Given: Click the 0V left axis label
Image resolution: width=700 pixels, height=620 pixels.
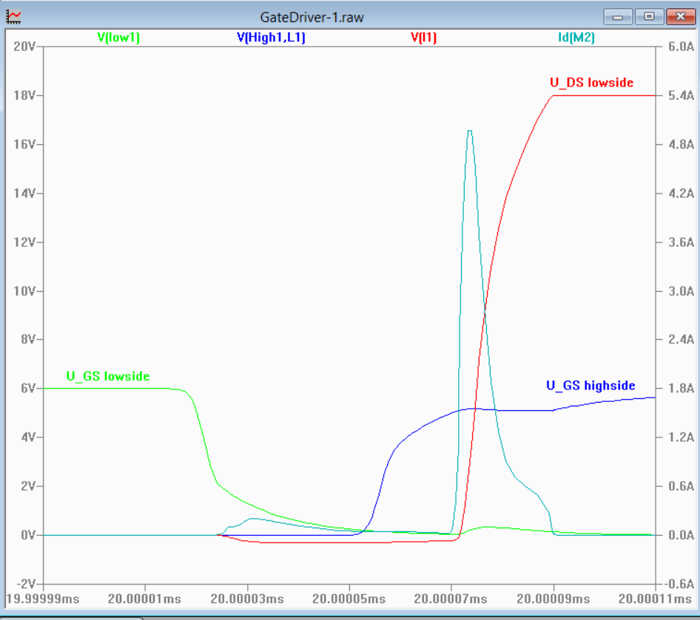Looking at the screenshot, I should [27, 535].
